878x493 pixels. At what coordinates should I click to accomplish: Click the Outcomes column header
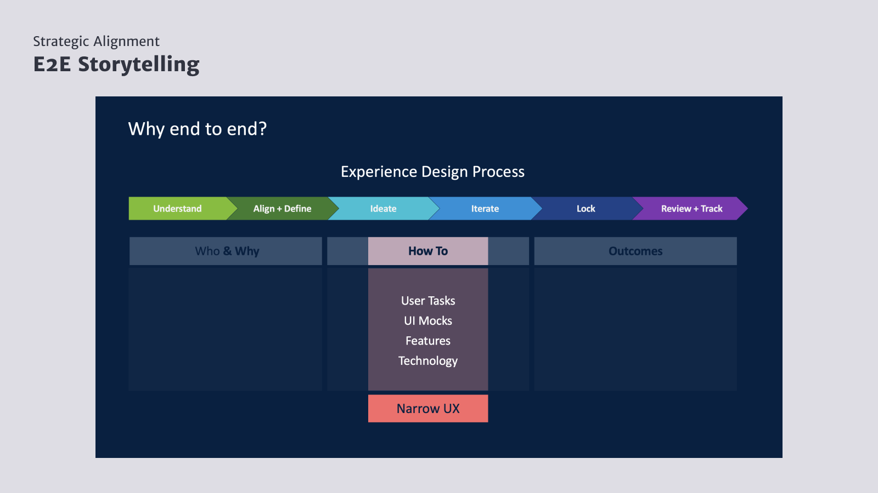(x=635, y=251)
